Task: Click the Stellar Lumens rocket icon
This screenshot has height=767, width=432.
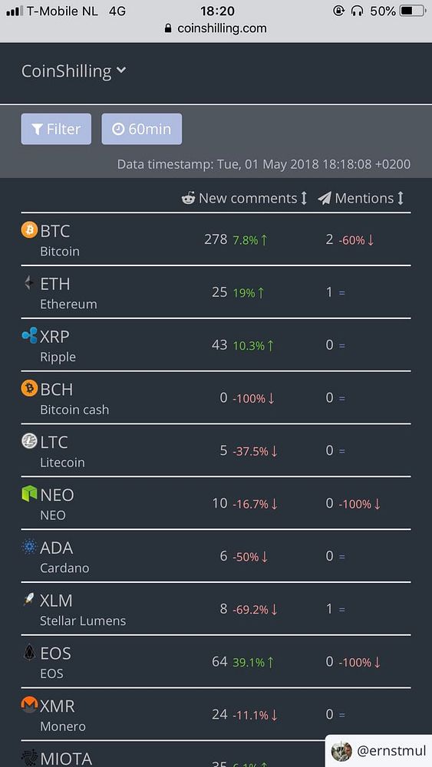Action: (29, 599)
